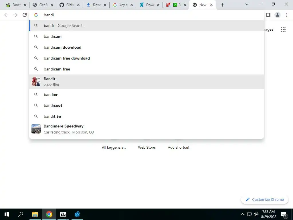Close the 'New' tab
This screenshot has width=293, height=220.
pos(211,5)
